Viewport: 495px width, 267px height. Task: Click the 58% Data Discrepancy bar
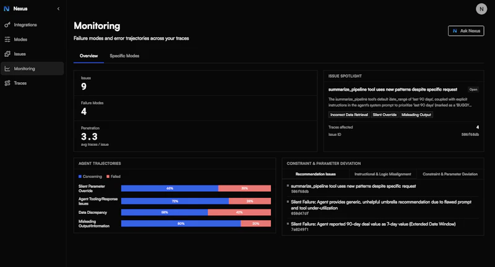click(165, 212)
